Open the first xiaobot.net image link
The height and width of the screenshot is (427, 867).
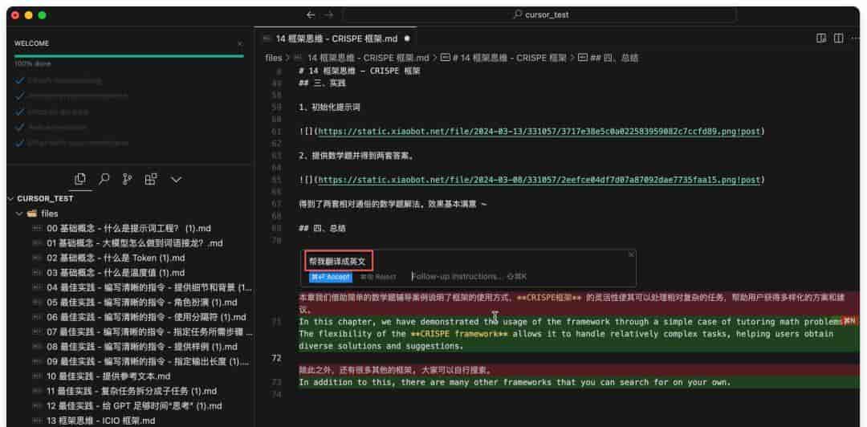point(539,132)
